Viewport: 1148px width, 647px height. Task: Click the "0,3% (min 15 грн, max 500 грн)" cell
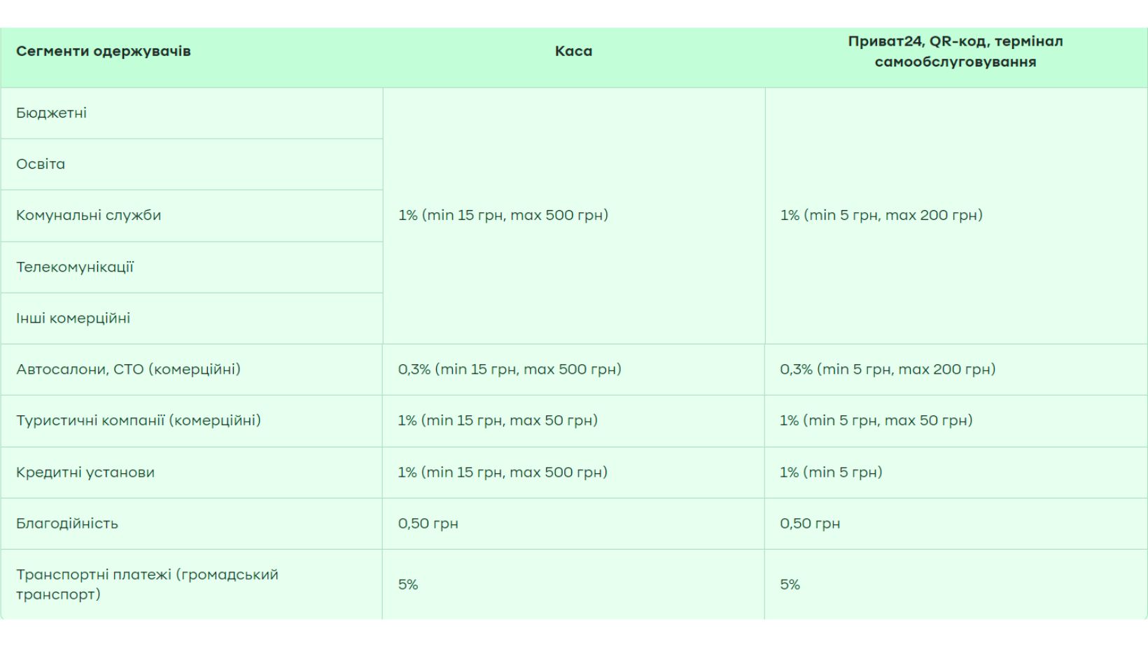510,369
